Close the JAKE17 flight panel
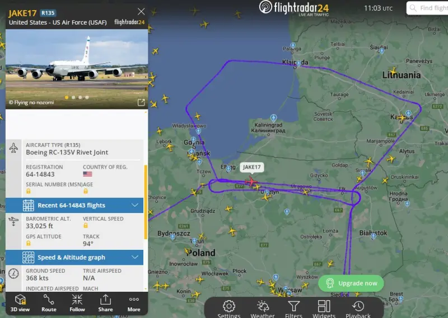This screenshot has width=448, height=318. (x=141, y=11)
